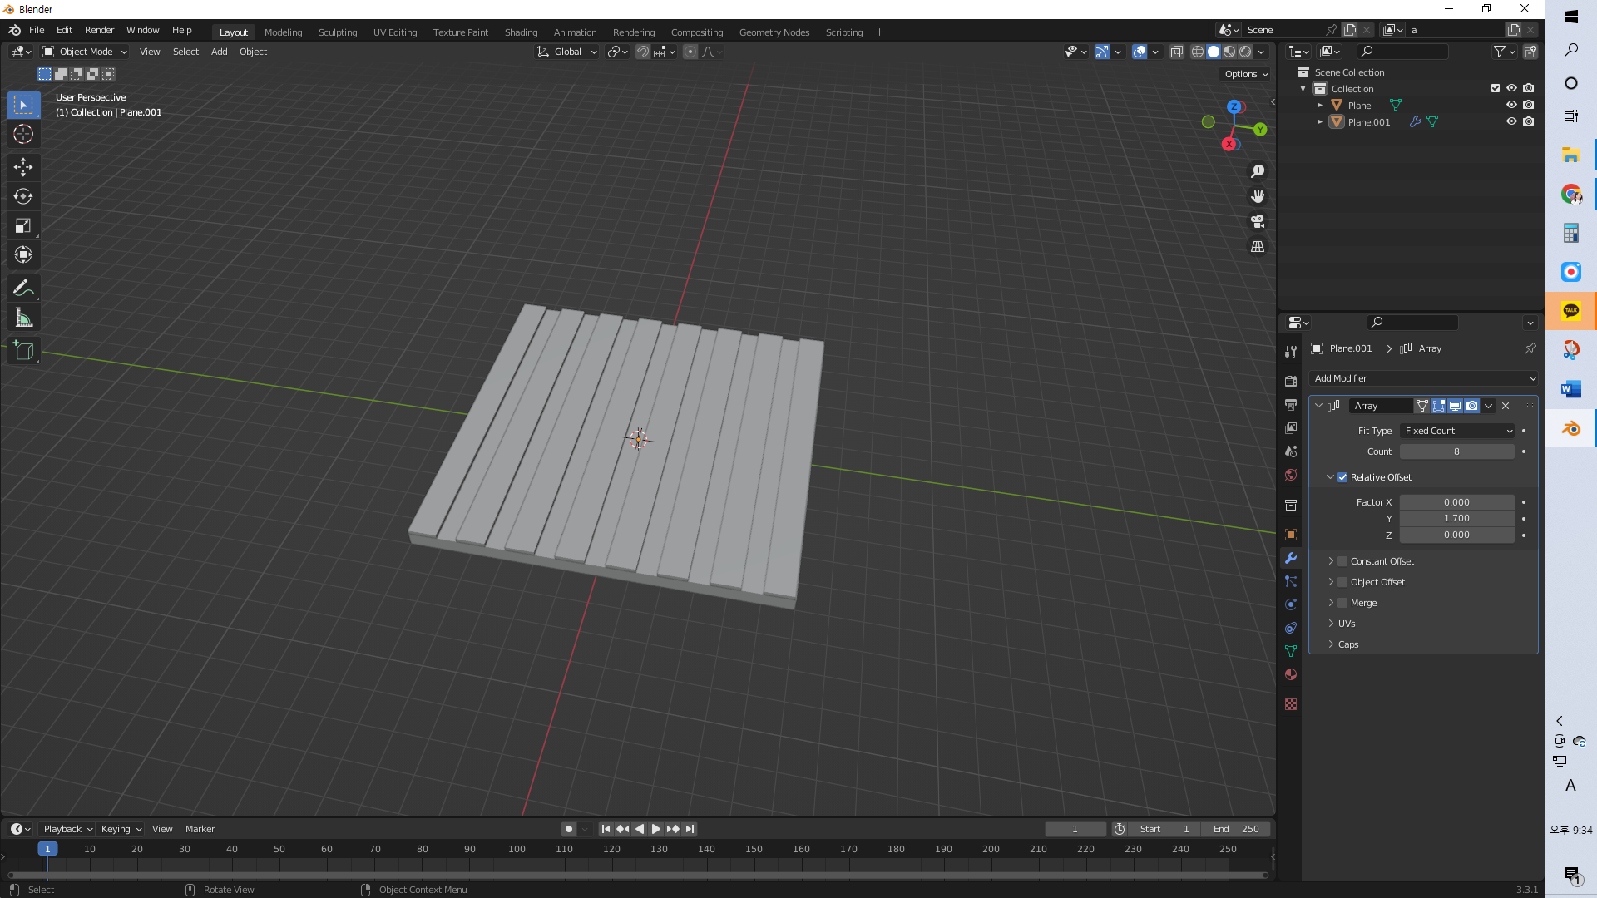Screen dimensions: 1597x898
Task: Activate the Add Cube tool
Action: pyautogui.click(x=23, y=351)
